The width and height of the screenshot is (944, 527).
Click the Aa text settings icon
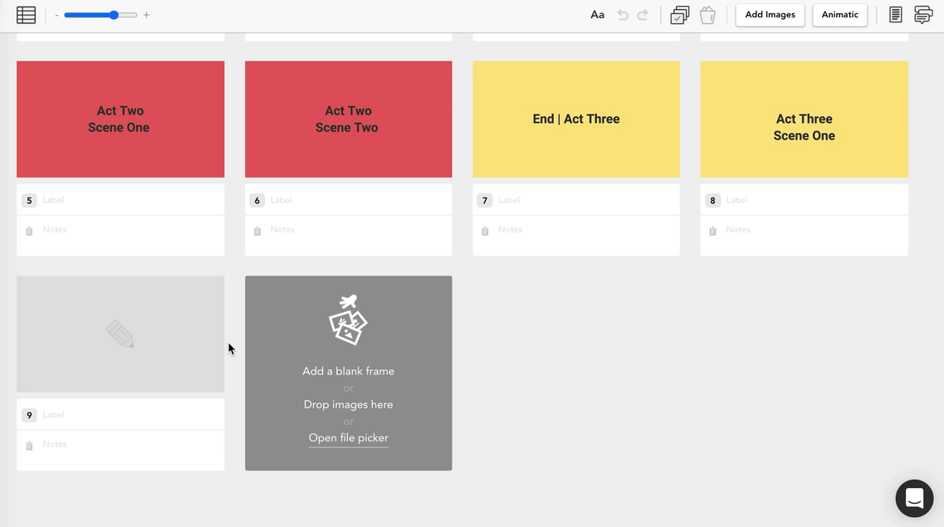[597, 15]
